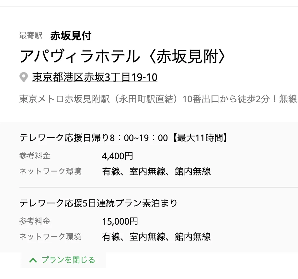Click the chevron next to プランを閉じる text

[x=33, y=260]
